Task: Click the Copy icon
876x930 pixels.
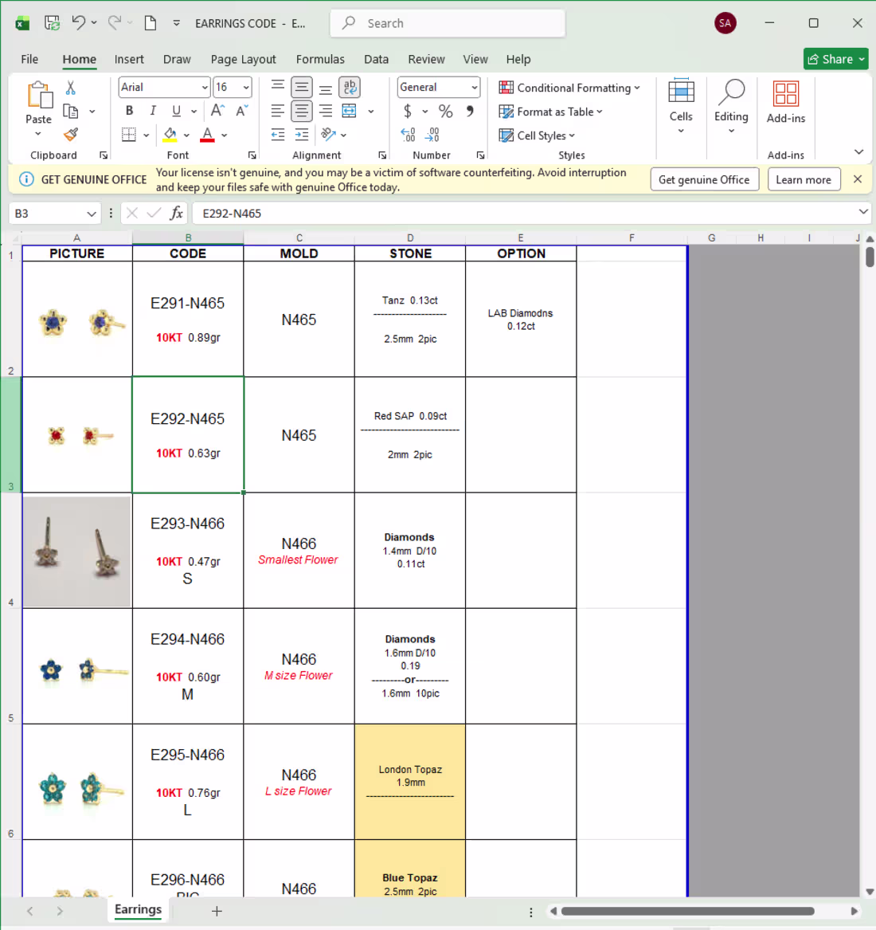Action: 71,112
